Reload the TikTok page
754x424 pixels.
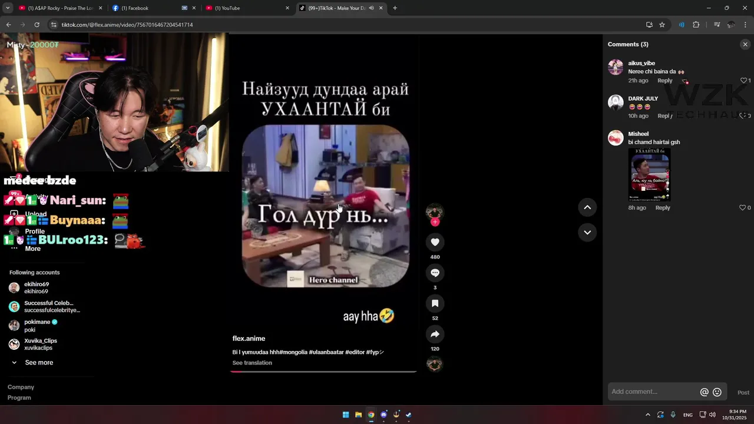tap(37, 25)
